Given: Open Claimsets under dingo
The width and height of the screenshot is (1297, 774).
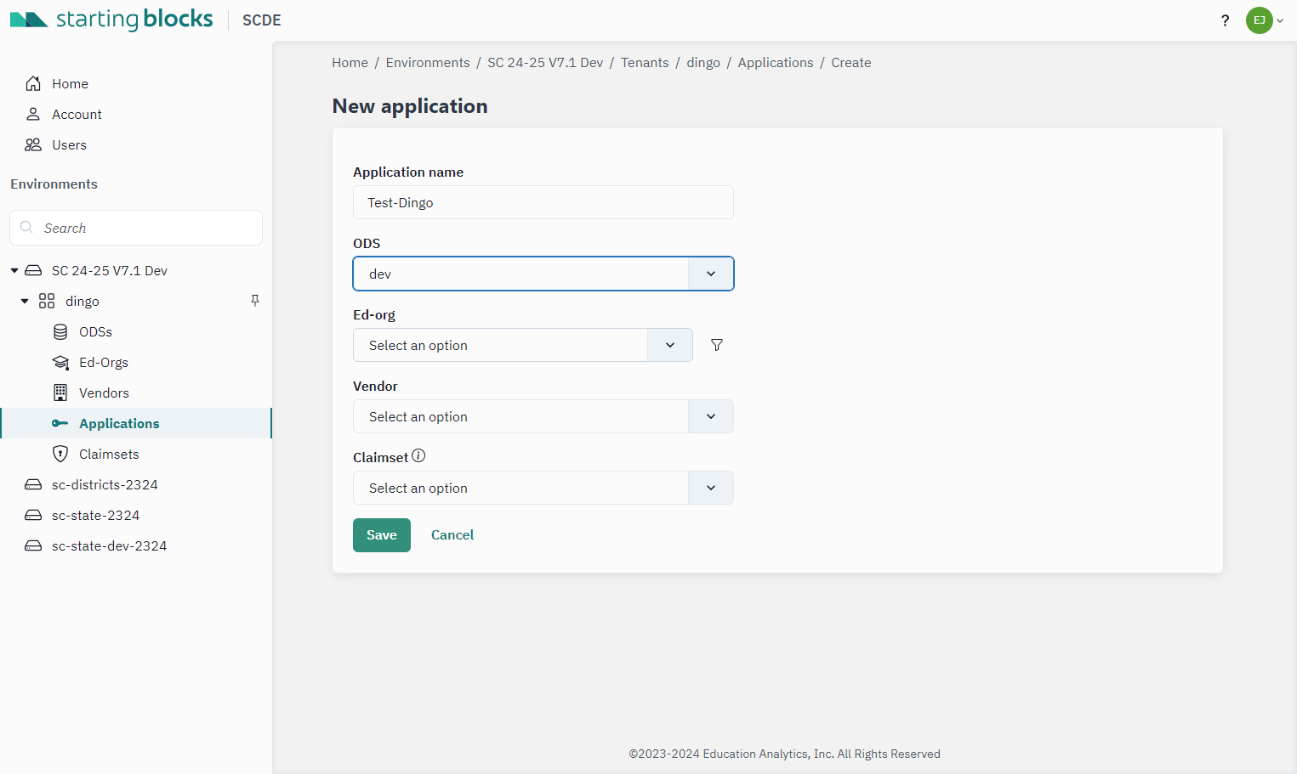Looking at the screenshot, I should 109,454.
